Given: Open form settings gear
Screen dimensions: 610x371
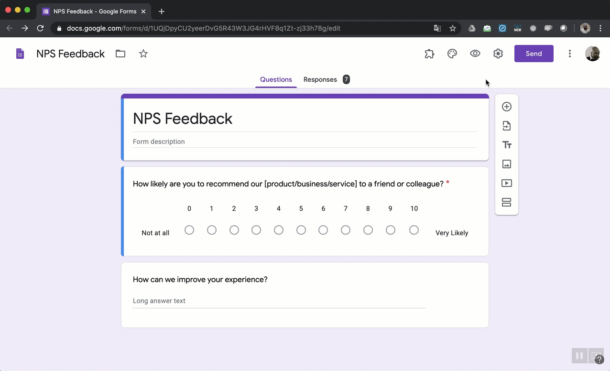Looking at the screenshot, I should [x=498, y=54].
